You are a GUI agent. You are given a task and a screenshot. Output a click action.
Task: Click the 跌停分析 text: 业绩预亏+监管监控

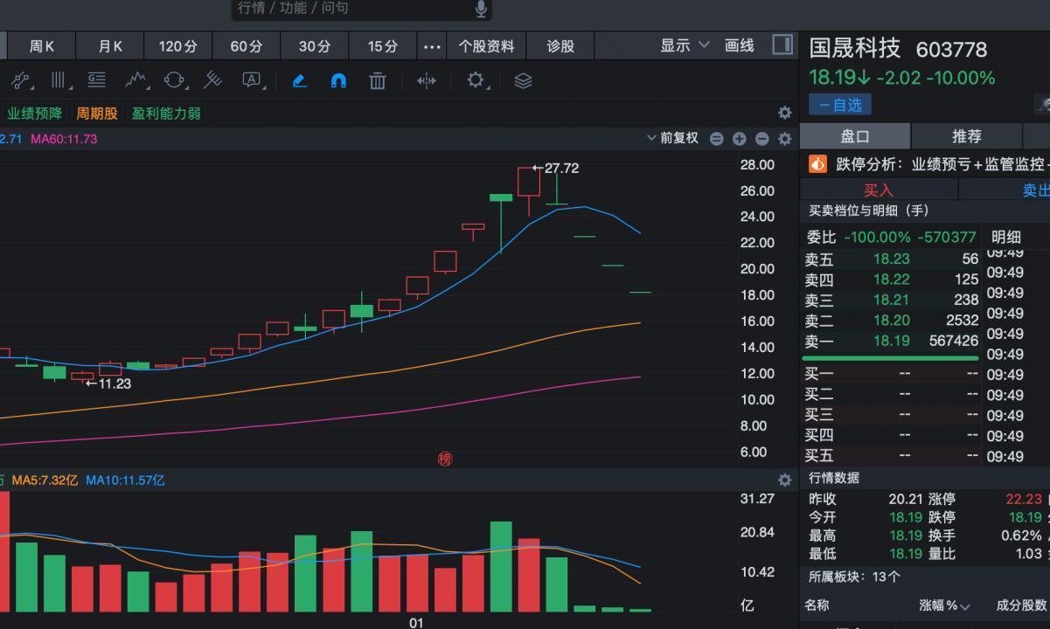(980, 163)
